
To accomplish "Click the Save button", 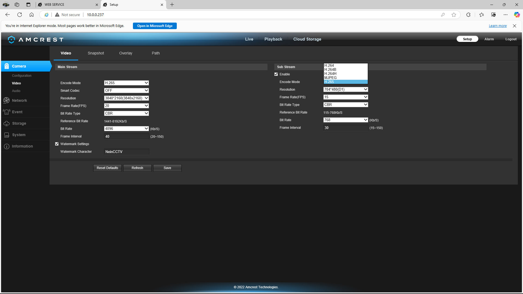I will pos(167,168).
